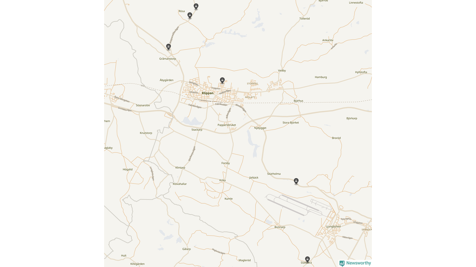Click the Newsworthy logo icon

point(342,263)
